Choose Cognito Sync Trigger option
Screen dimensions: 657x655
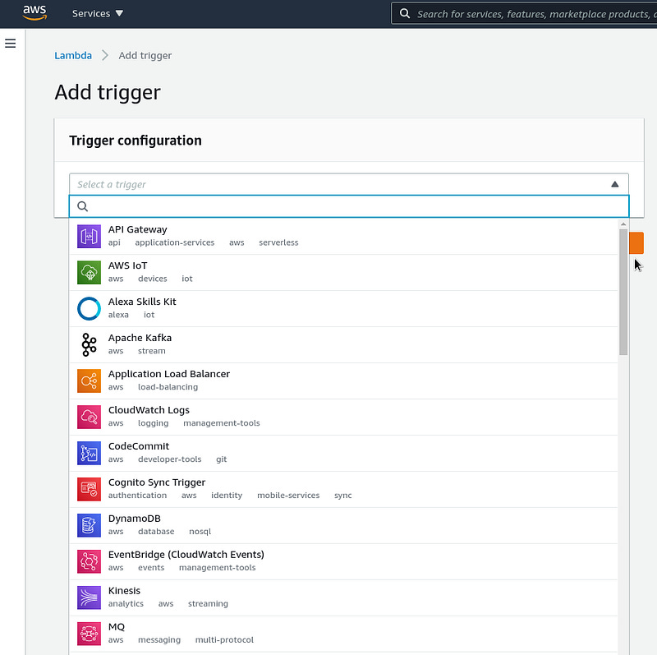343,489
